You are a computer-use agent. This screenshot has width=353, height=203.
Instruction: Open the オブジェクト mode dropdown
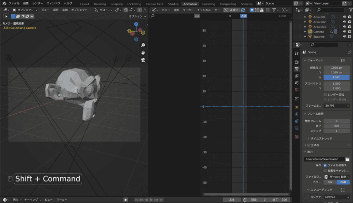(25, 10)
